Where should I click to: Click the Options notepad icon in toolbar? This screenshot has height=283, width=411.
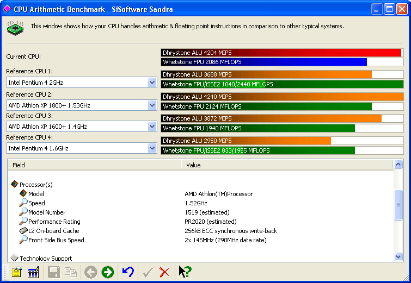[x=17, y=272]
